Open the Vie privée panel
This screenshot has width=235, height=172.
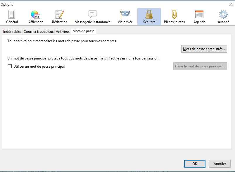125,16
